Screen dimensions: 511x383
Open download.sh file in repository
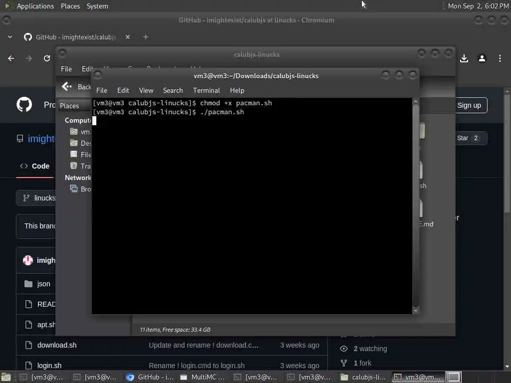(57, 345)
